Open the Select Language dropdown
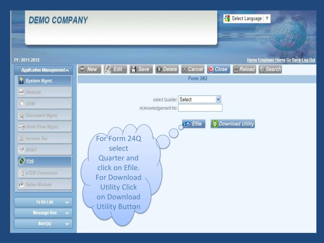Image resolution: width=324 pixels, height=243 pixels. (247, 19)
